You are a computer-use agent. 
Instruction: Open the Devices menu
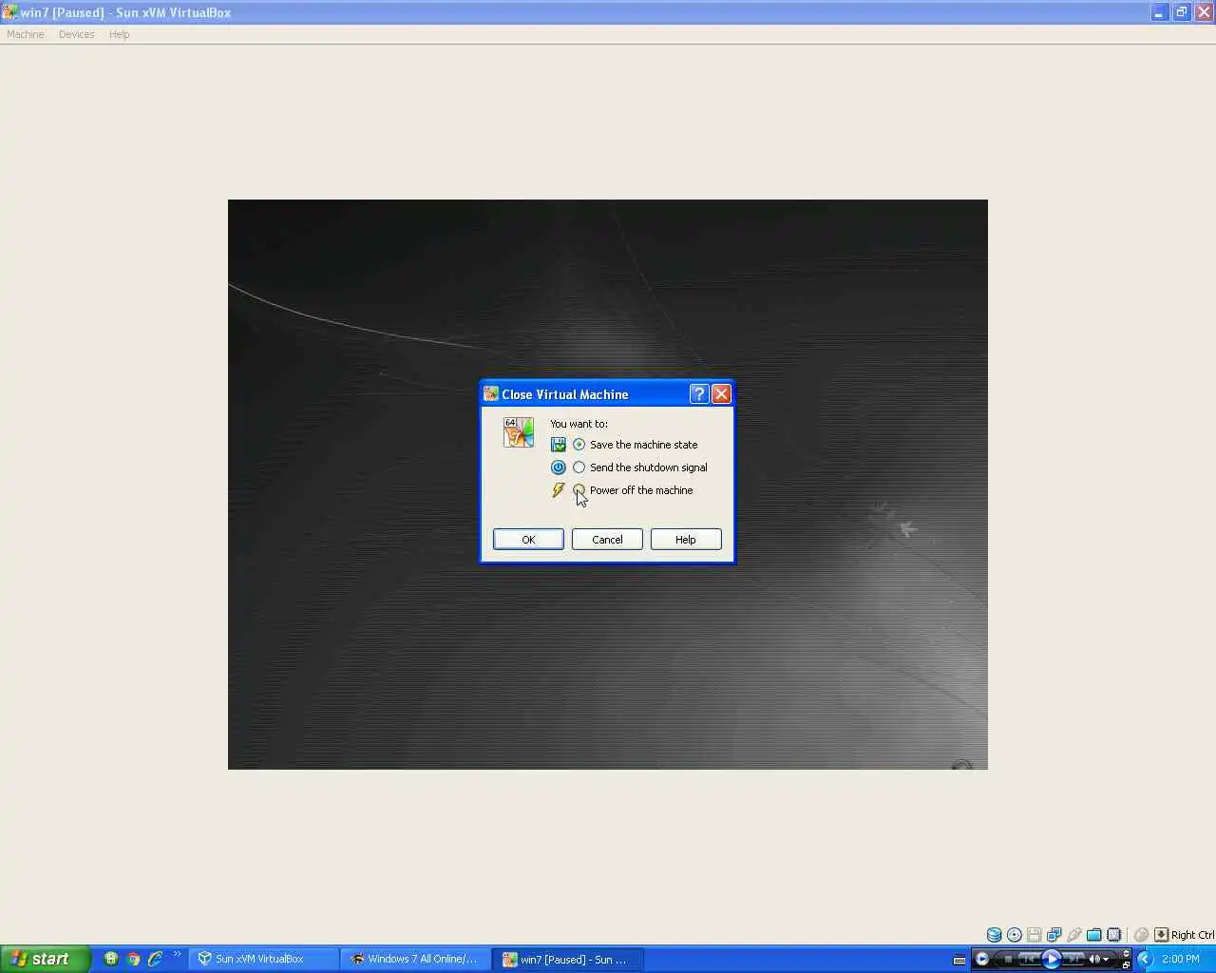pos(76,34)
